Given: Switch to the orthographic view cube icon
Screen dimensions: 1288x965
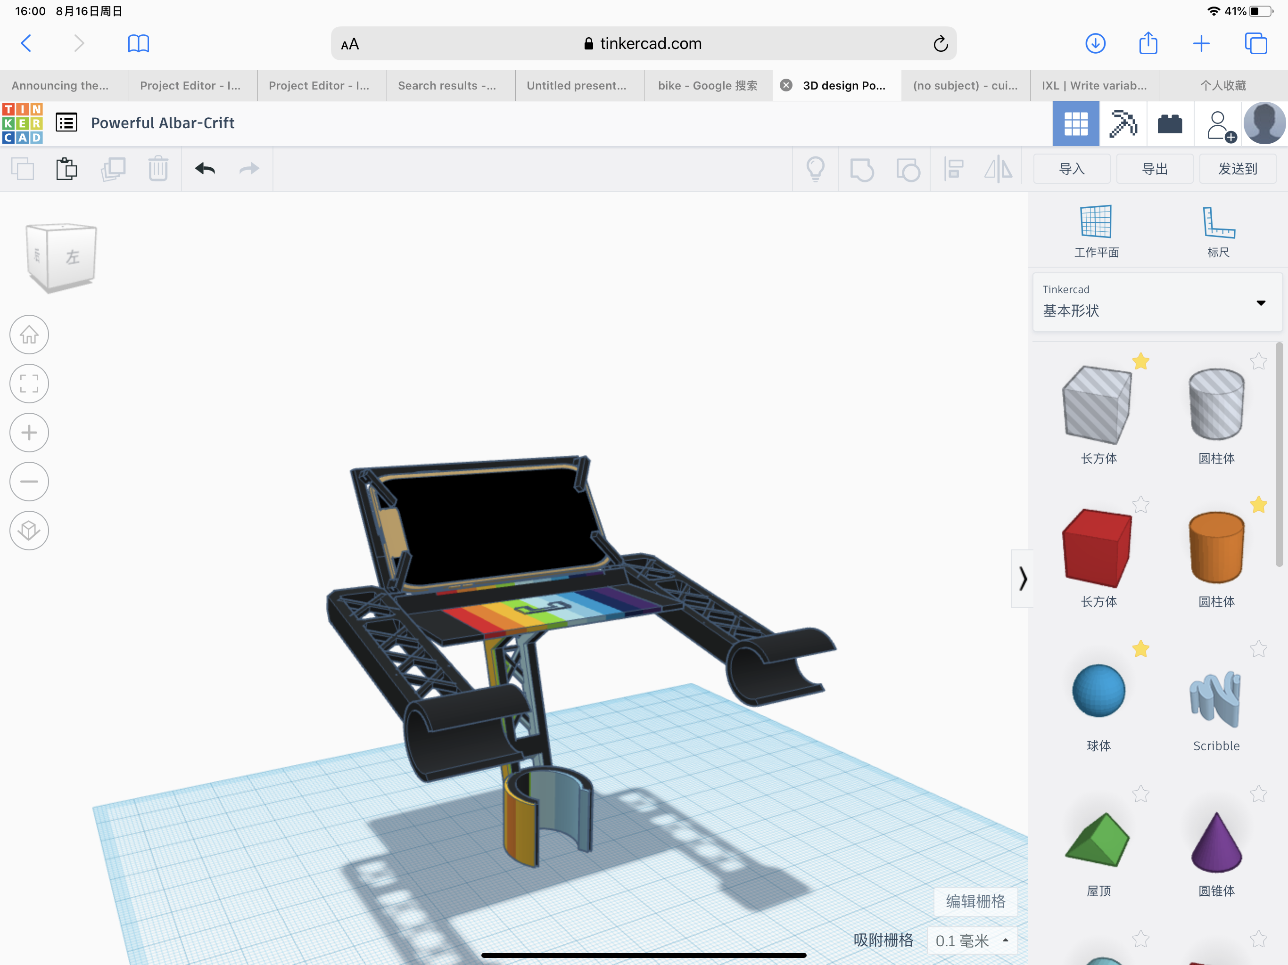Looking at the screenshot, I should point(29,530).
